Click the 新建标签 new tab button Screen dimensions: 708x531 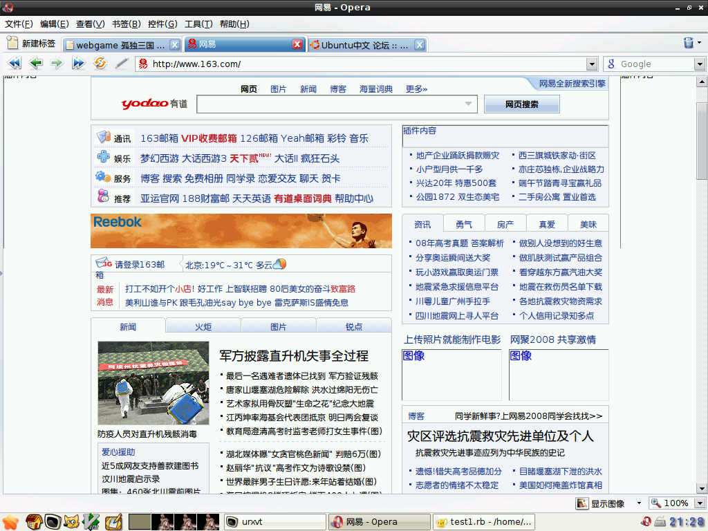[x=30, y=44]
